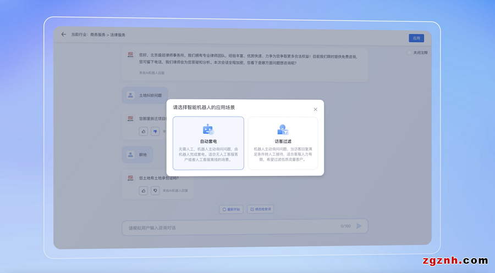The image size is (495, 273).
Task: Click the 修改检索词 button
Action: point(260,209)
